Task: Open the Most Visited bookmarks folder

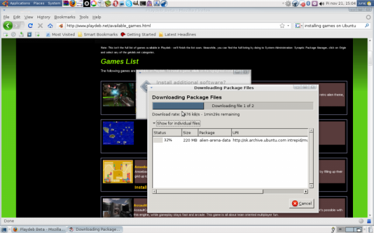Action: [x=60, y=34]
